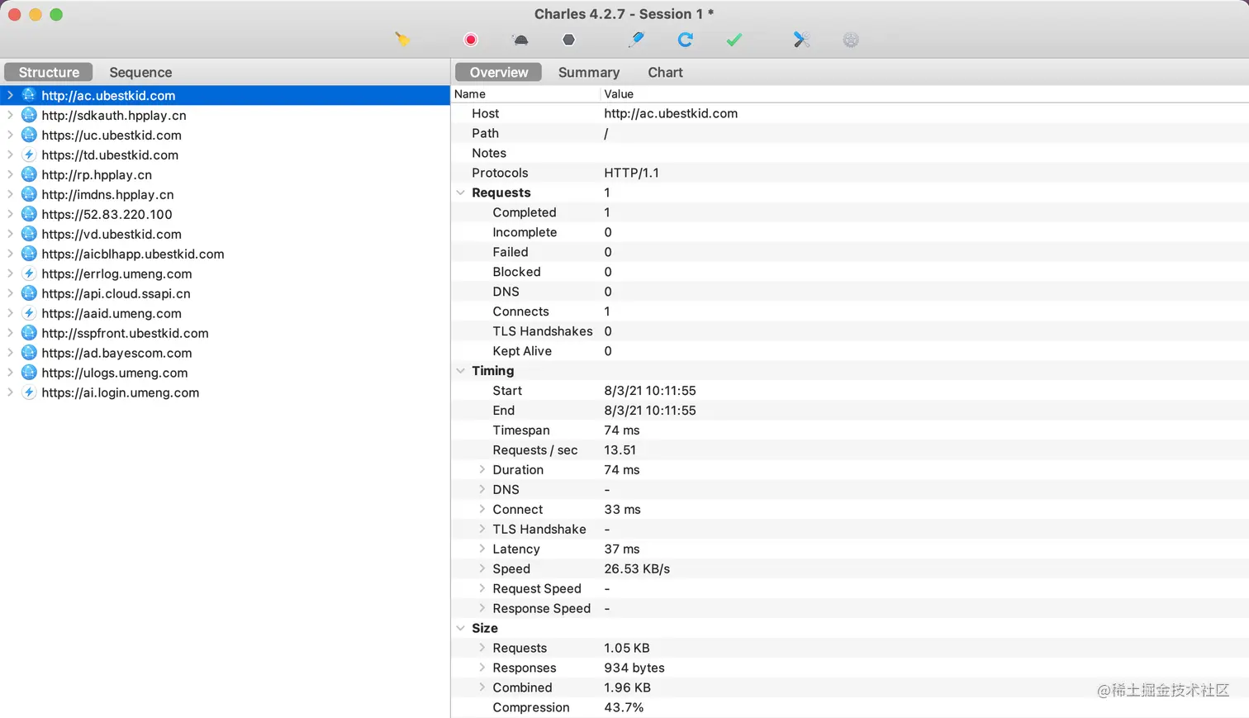Image resolution: width=1249 pixels, height=718 pixels.
Task: Click the 26.53 KB/s speed value
Action: pos(637,568)
